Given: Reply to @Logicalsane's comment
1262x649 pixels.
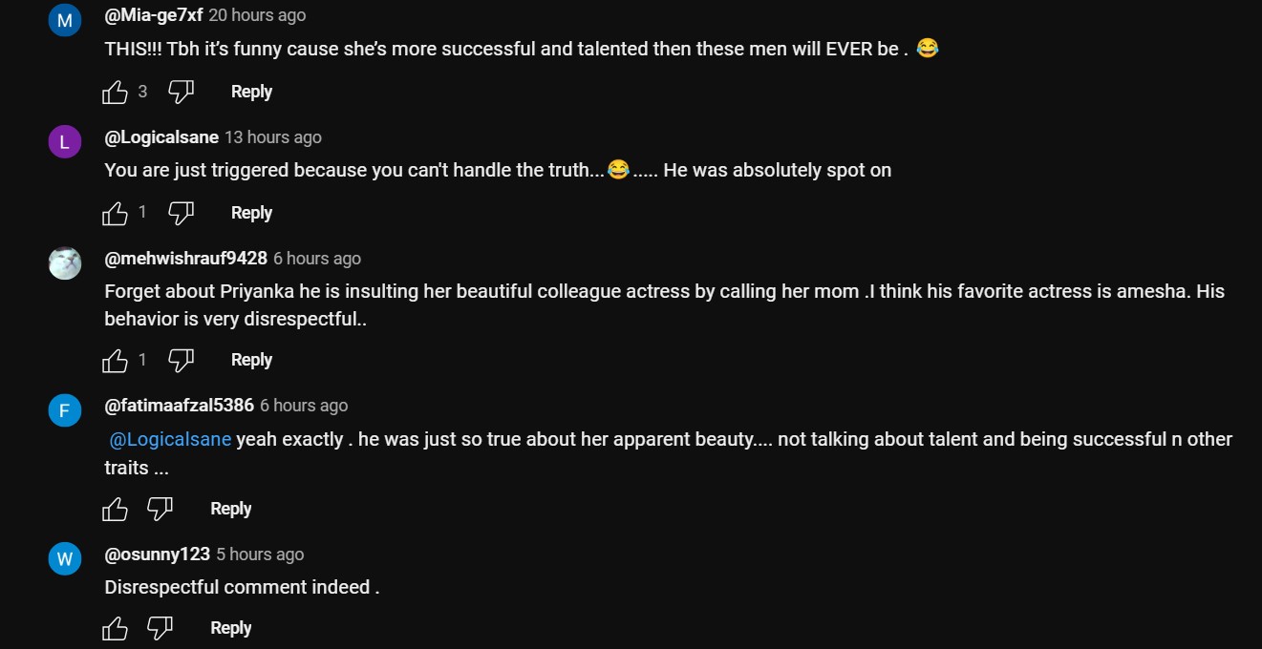Looking at the screenshot, I should [251, 213].
